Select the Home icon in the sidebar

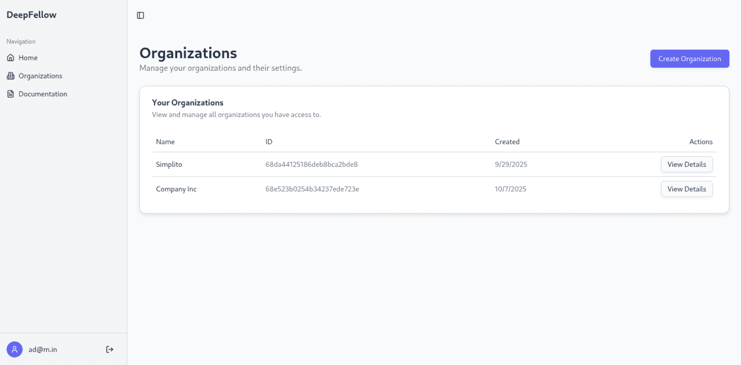coord(10,58)
